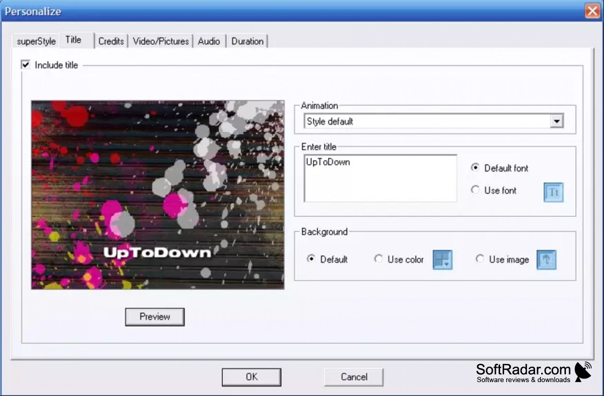This screenshot has width=604, height=396.
Task: Click the title preview thumbnail image
Action: [157, 195]
